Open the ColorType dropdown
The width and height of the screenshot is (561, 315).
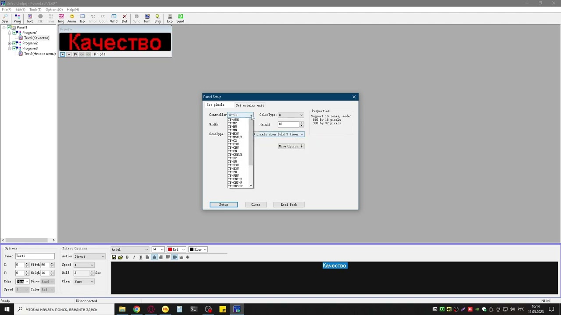click(x=291, y=115)
